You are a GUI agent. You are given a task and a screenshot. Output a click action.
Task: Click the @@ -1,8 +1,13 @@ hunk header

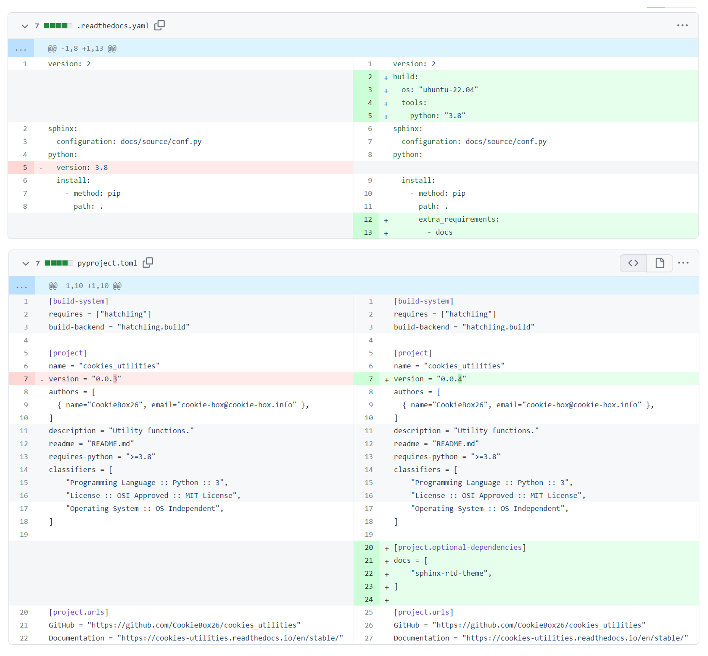click(x=82, y=49)
